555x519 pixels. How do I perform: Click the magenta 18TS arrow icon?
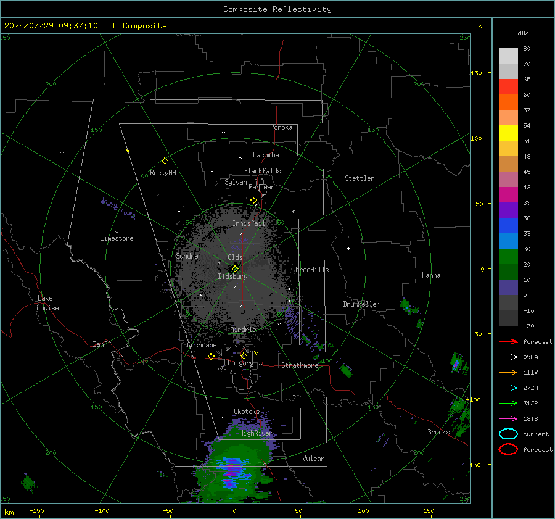508,419
